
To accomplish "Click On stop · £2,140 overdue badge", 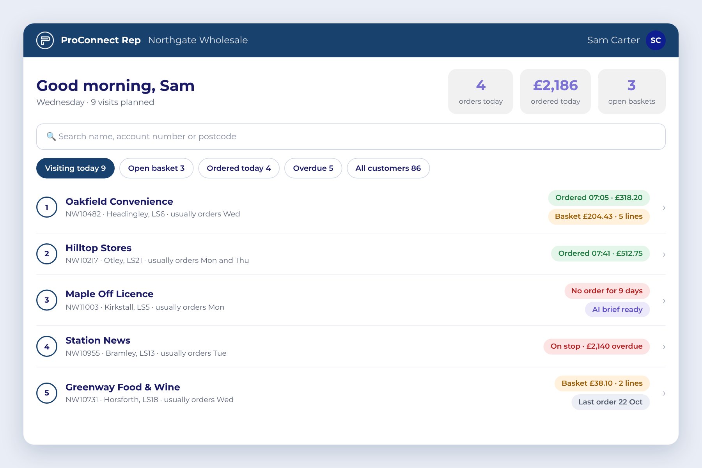I will pos(596,346).
